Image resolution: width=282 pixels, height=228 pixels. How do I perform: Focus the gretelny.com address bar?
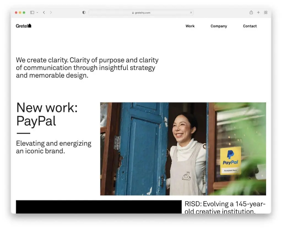pos(141,13)
